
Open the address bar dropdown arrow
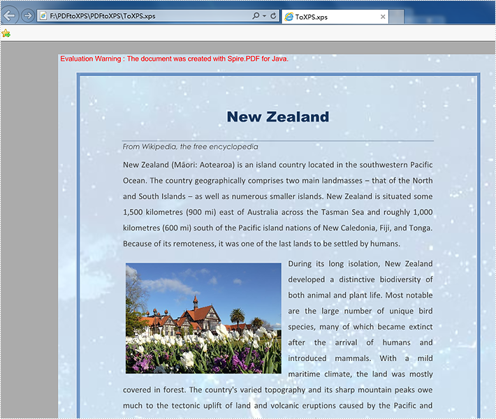coord(265,16)
